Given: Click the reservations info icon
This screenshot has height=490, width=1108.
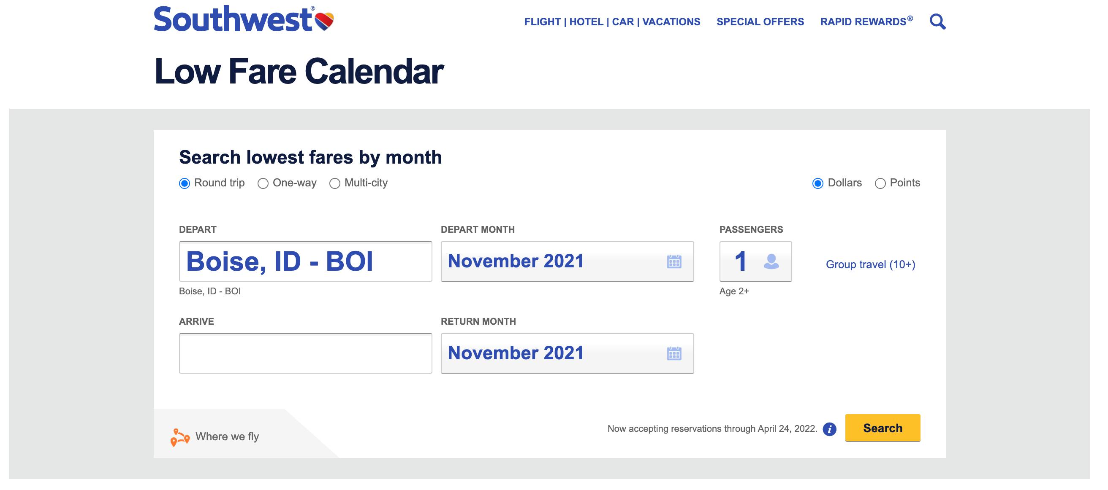Looking at the screenshot, I should coord(829,429).
